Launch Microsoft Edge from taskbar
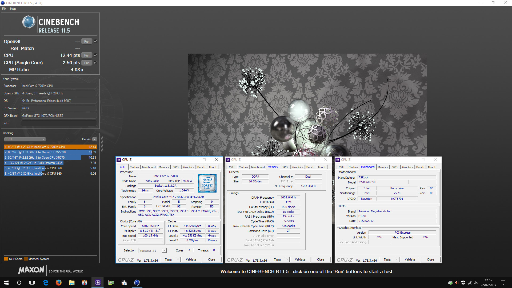 [46, 283]
